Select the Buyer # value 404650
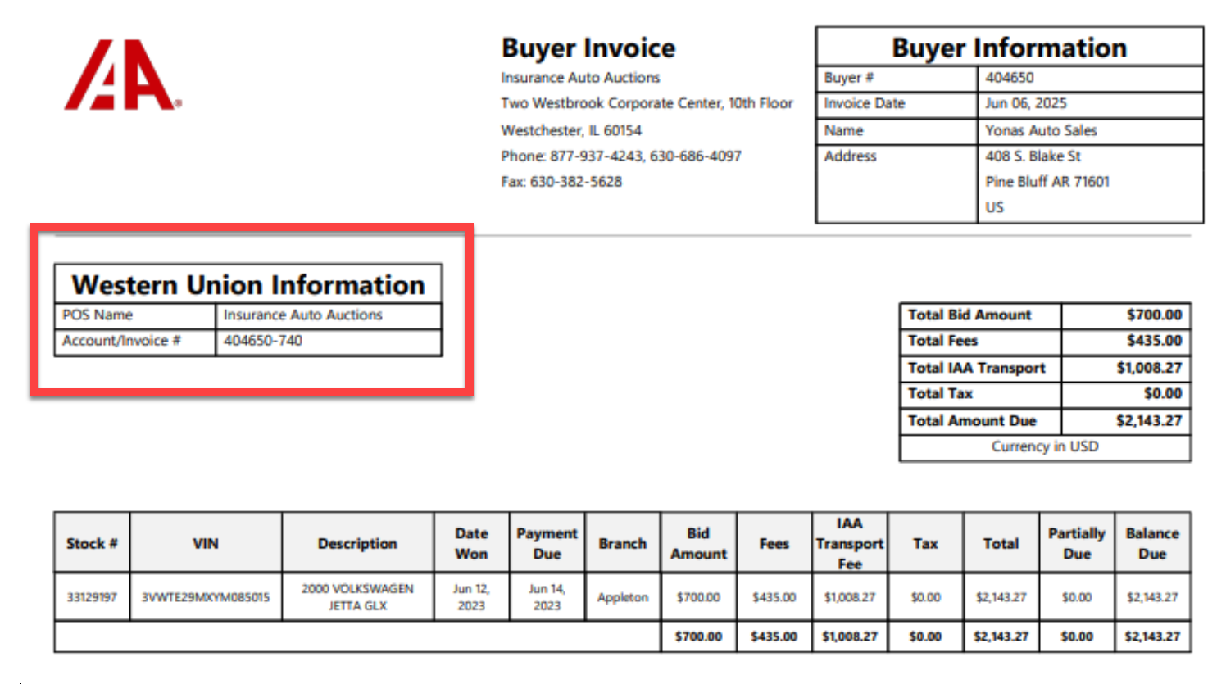1226x684 pixels. [1009, 78]
